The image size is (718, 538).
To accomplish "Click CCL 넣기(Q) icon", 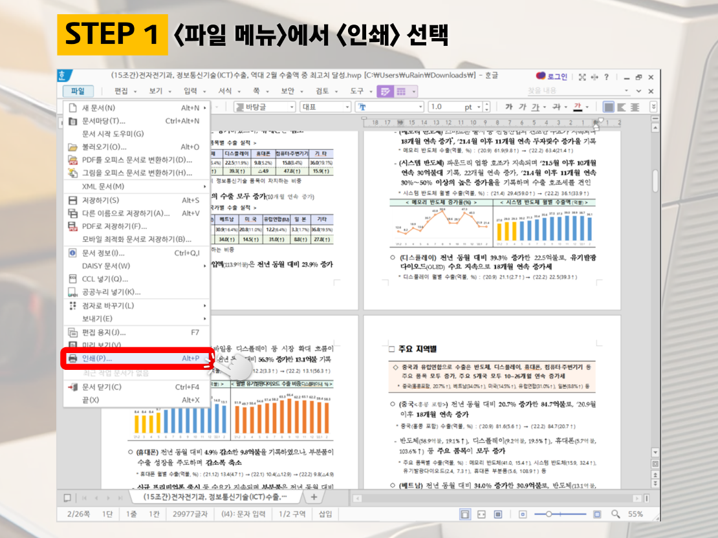I will click(72, 279).
